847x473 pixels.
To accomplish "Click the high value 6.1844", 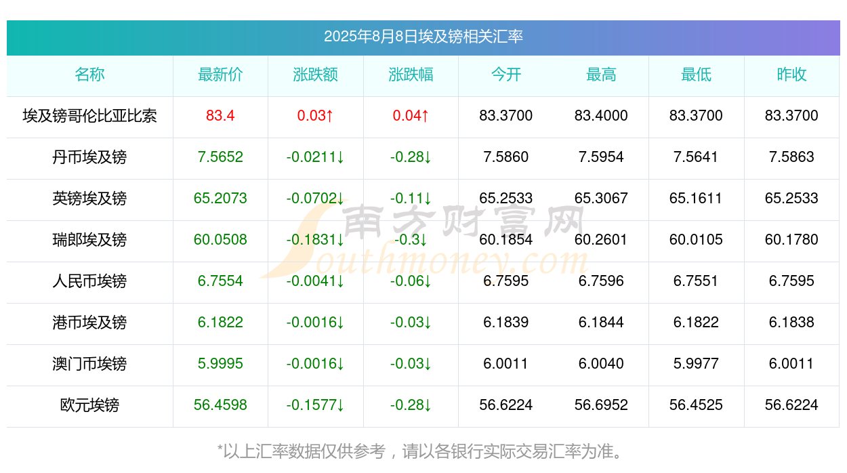I will [x=601, y=323].
